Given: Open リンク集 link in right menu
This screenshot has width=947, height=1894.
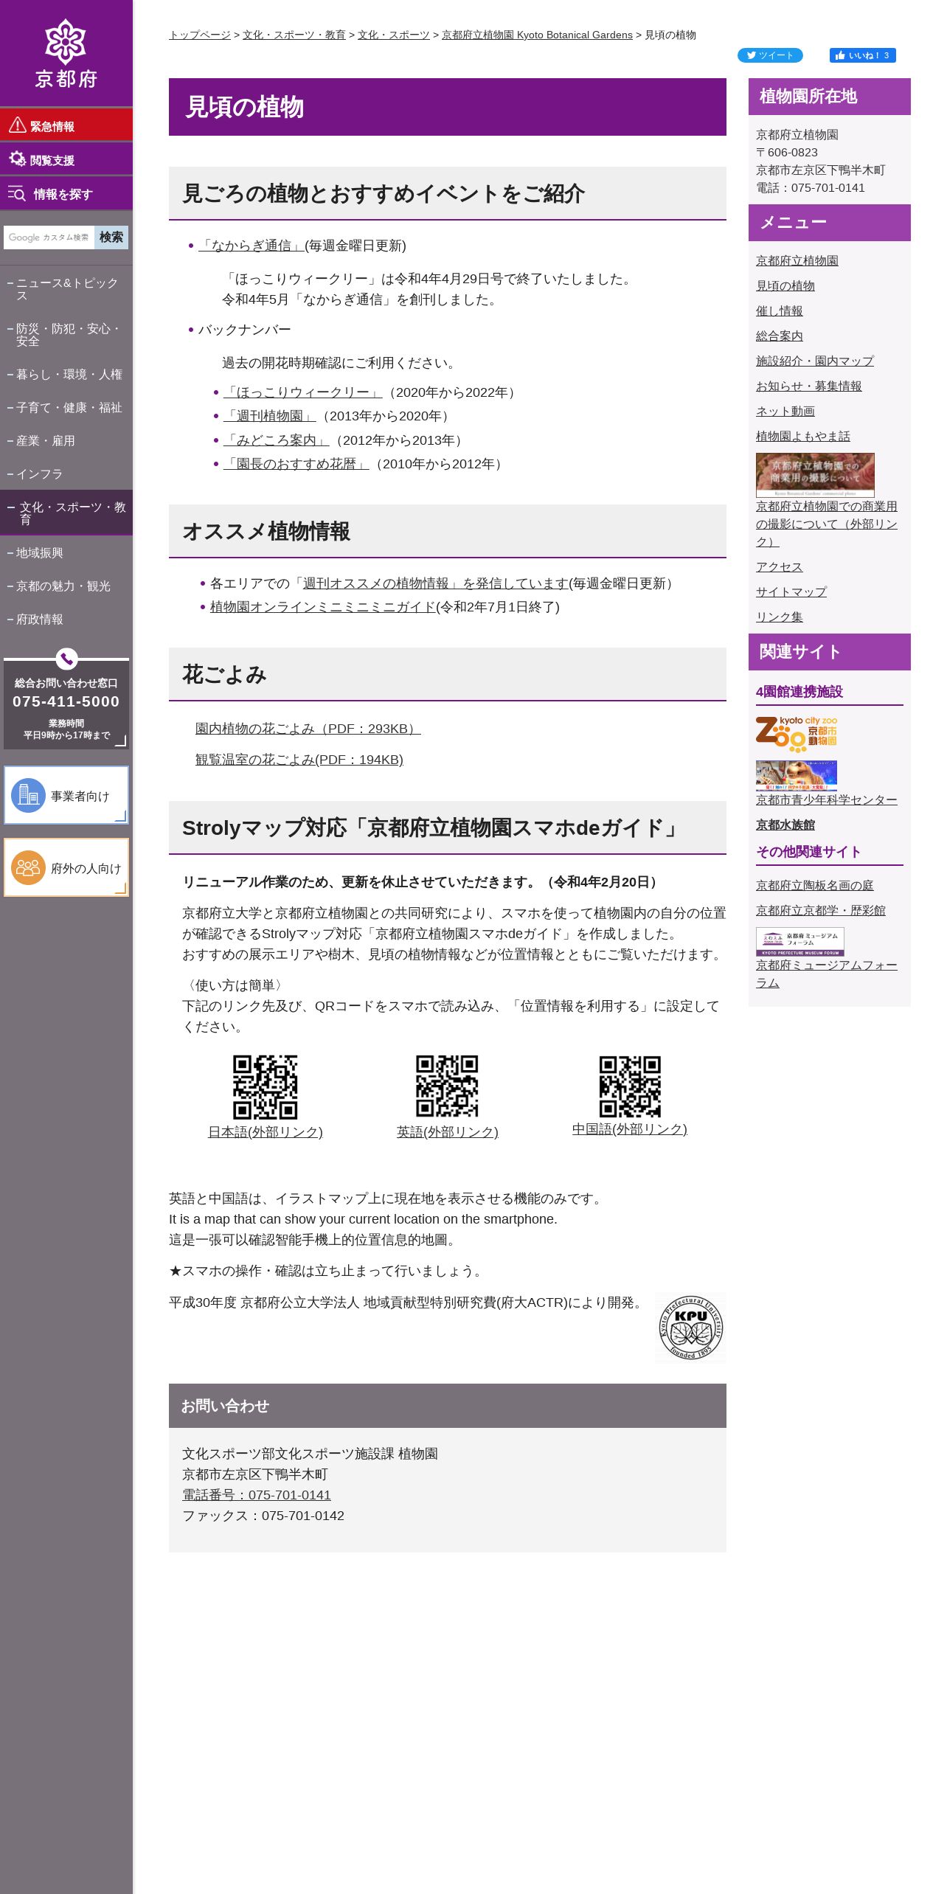Looking at the screenshot, I should coord(780,617).
